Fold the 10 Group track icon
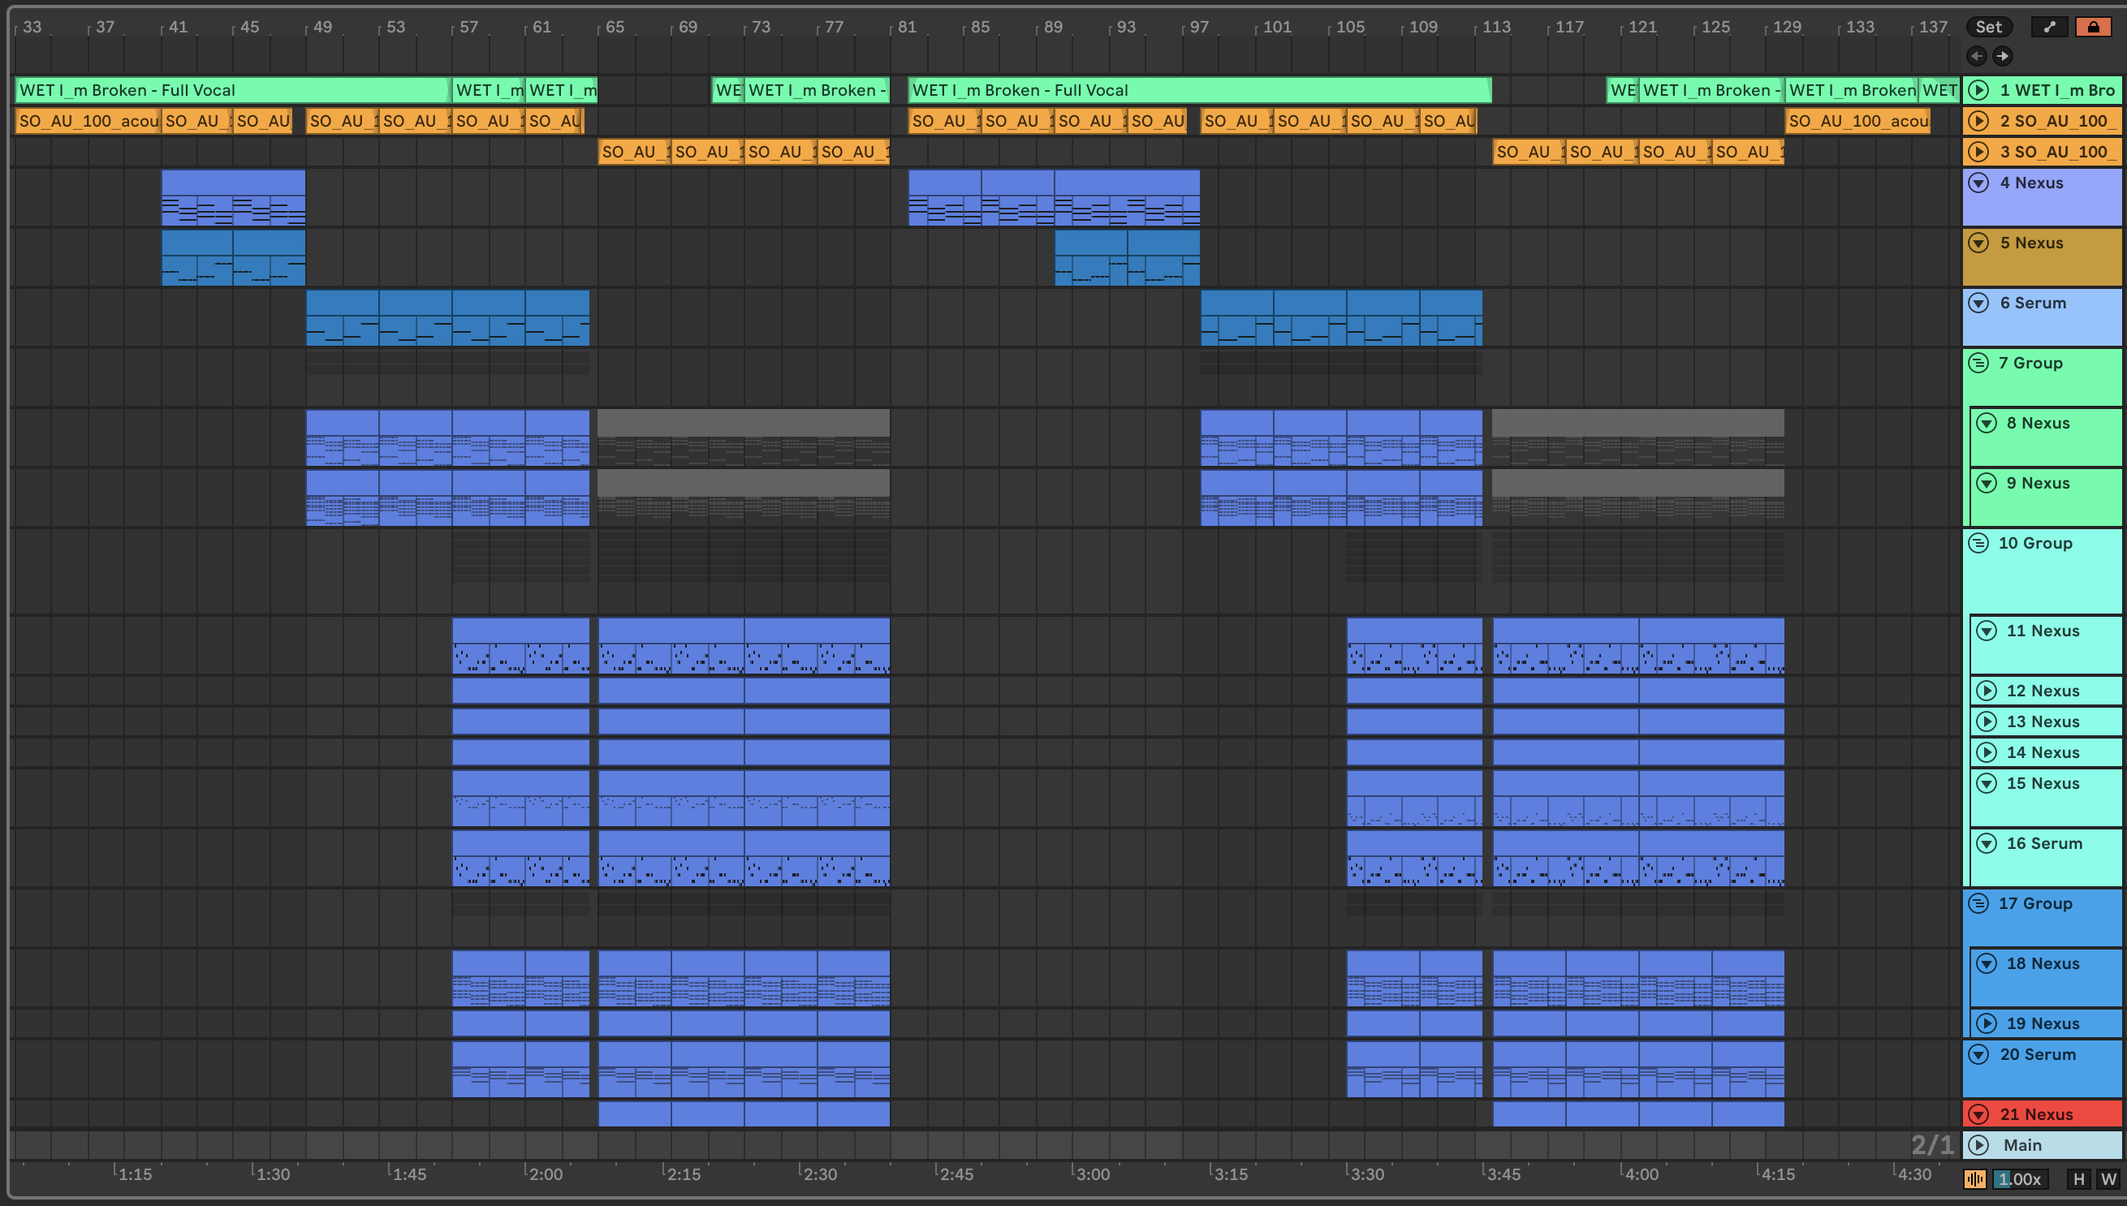Viewport: 2127px width, 1206px height. [1978, 544]
